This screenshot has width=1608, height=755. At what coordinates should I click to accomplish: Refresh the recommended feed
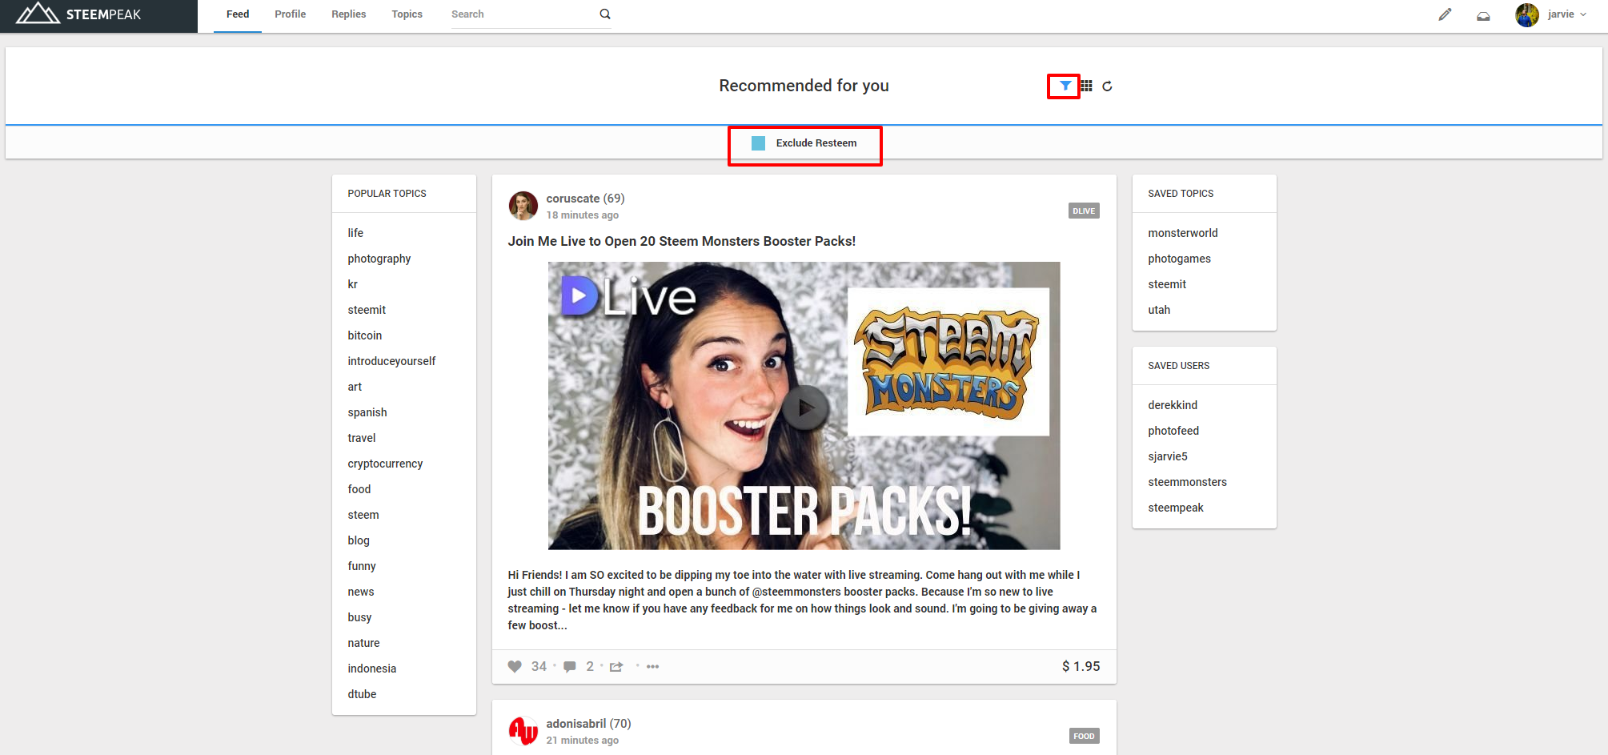coord(1107,86)
